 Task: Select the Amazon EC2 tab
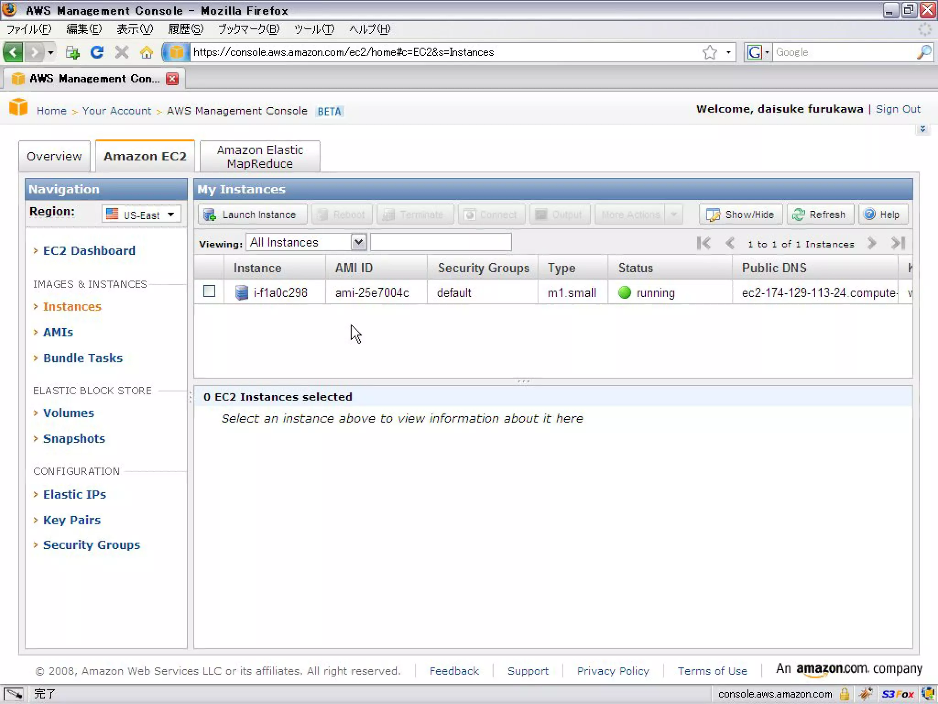tap(145, 157)
